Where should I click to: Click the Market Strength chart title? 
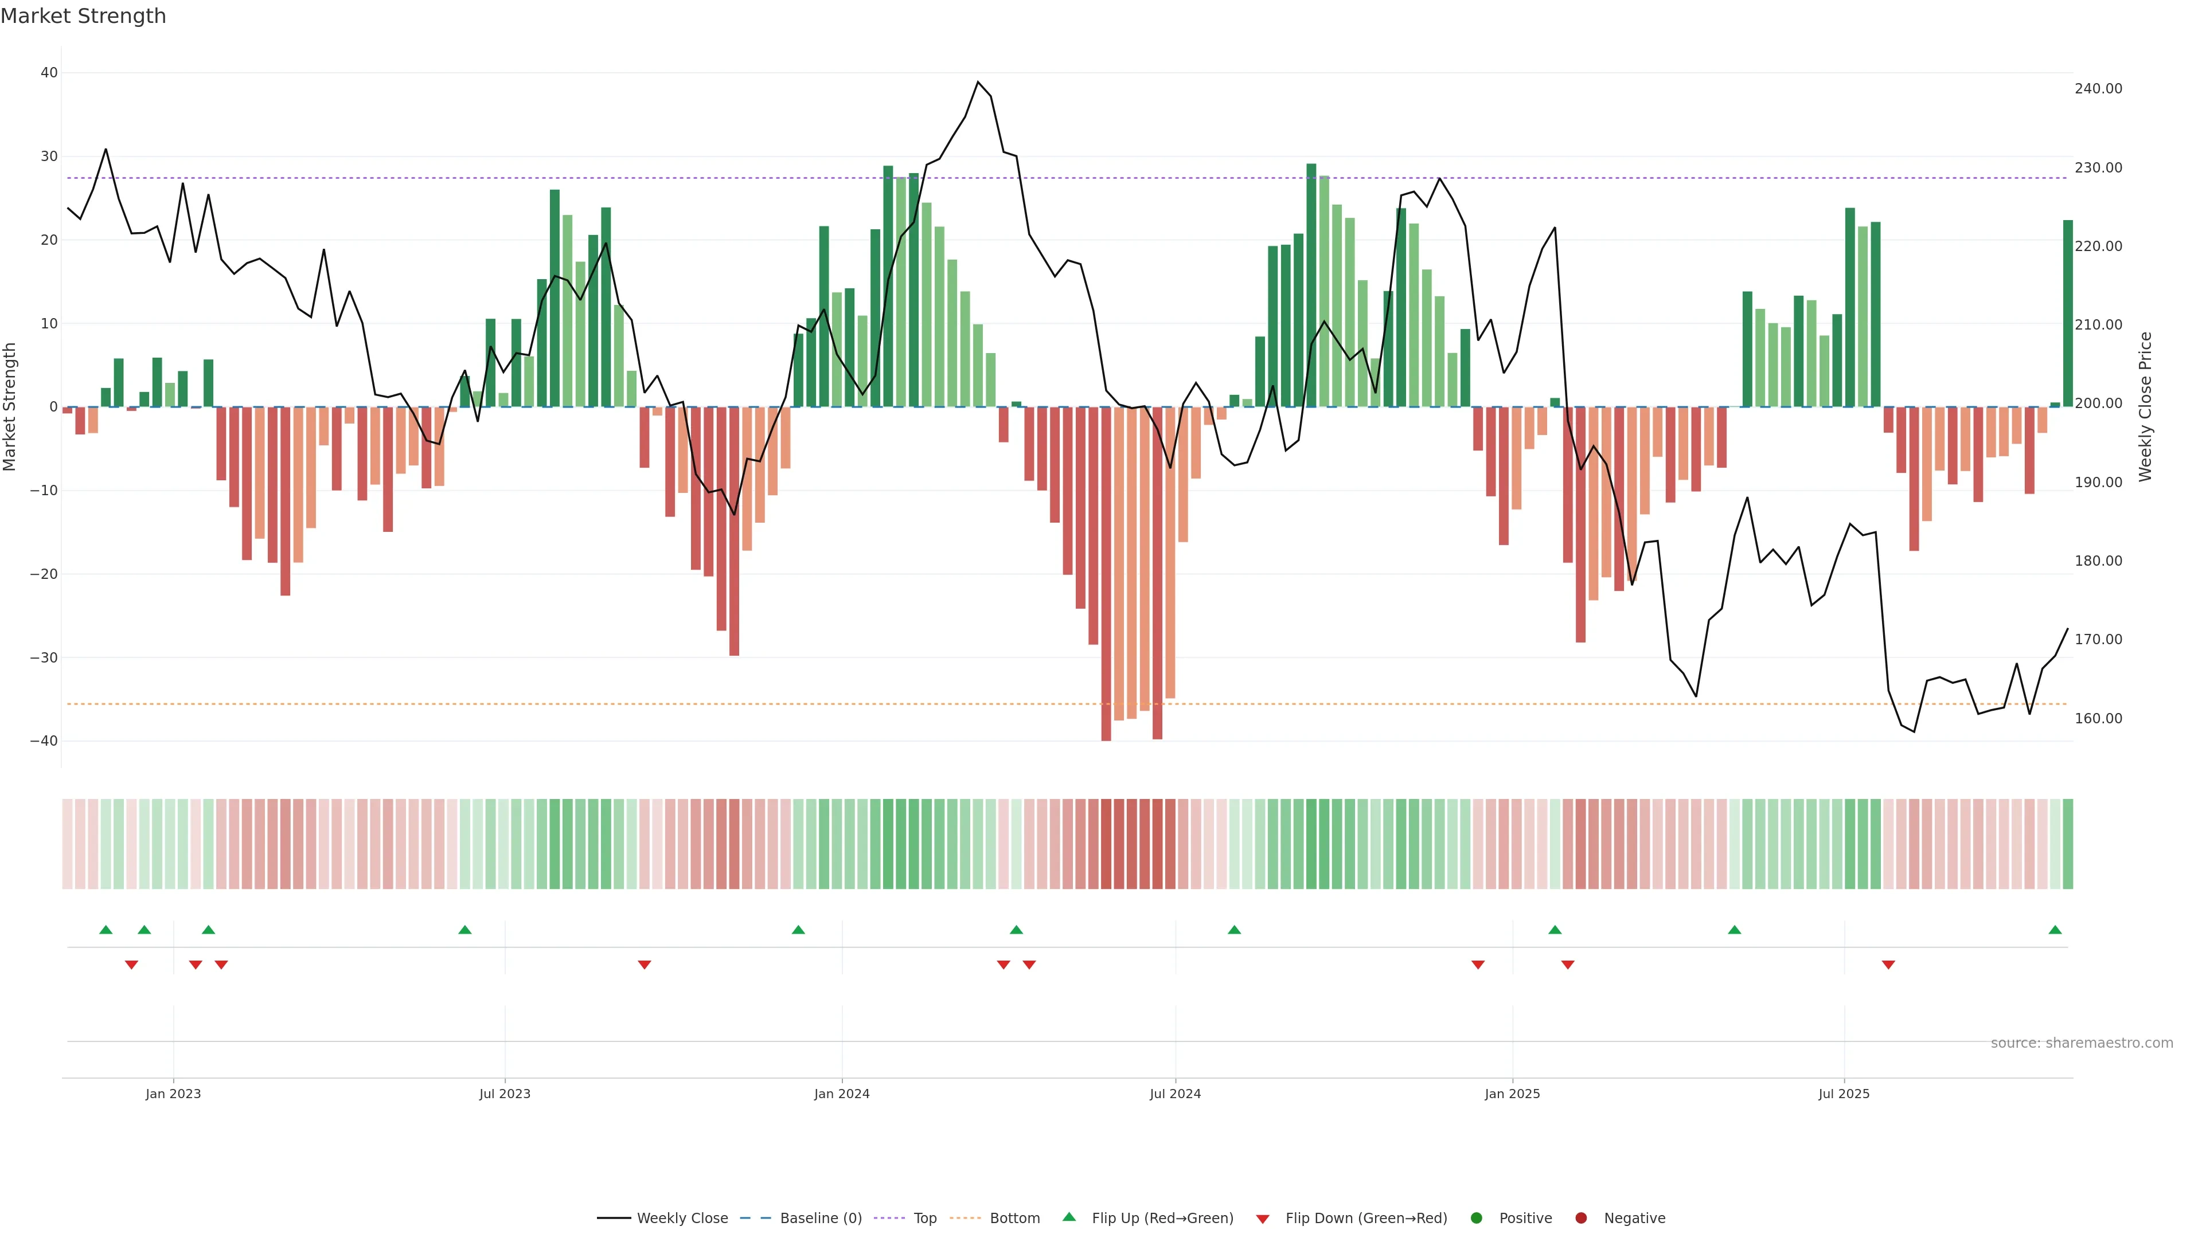tap(83, 16)
